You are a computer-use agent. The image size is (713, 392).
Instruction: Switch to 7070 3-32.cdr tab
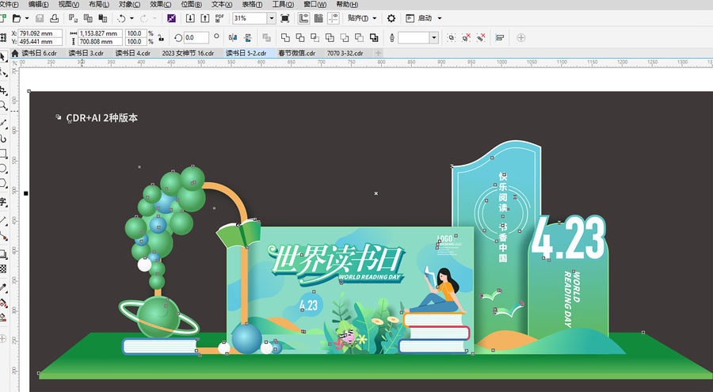pos(345,53)
